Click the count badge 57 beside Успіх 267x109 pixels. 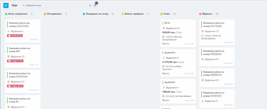click(175, 14)
